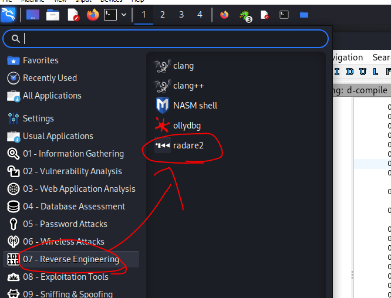Switch to workspace 1
391x298 pixels.
(144, 15)
